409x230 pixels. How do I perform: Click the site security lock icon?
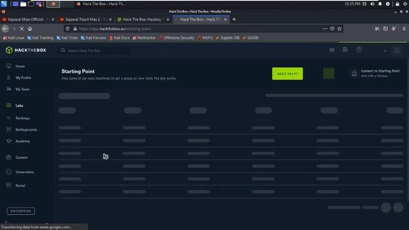coord(75,29)
